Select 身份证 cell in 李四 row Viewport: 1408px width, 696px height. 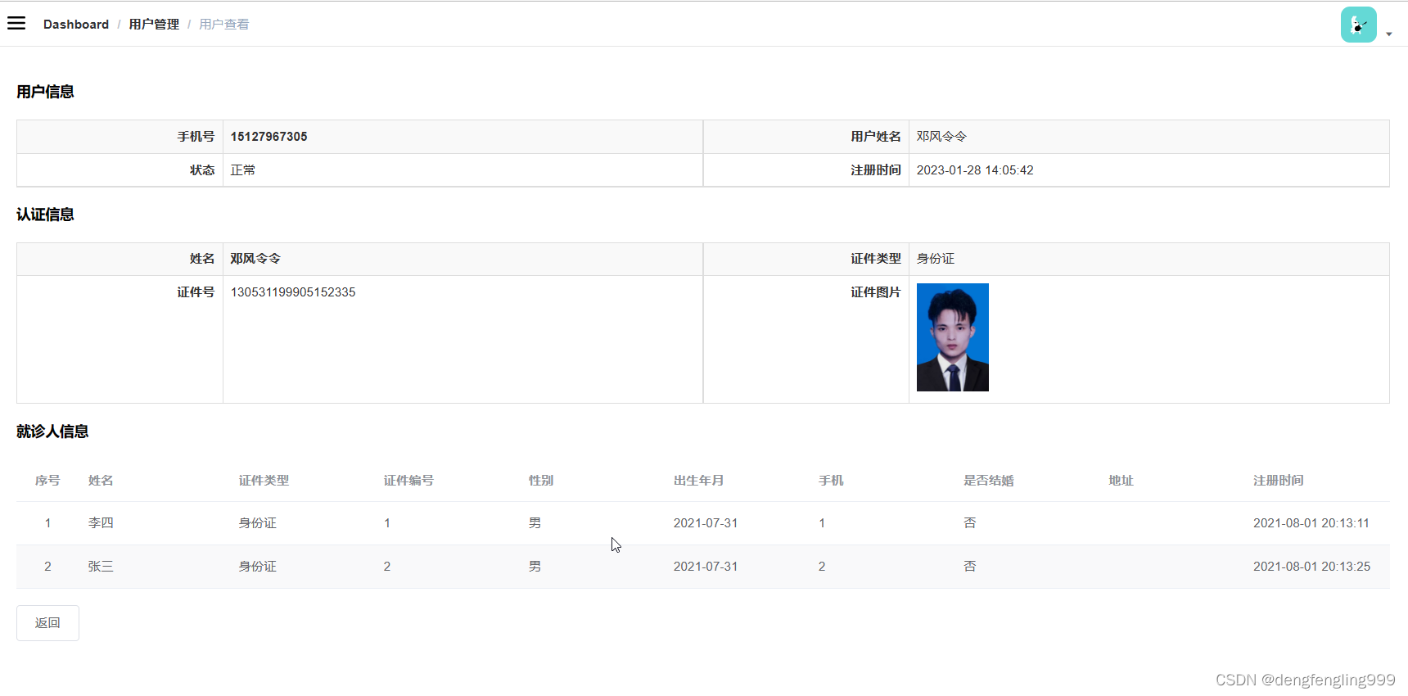[257, 523]
